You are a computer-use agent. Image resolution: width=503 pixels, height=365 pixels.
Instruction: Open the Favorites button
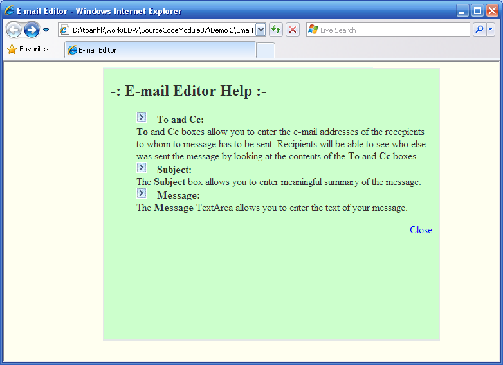(28, 49)
